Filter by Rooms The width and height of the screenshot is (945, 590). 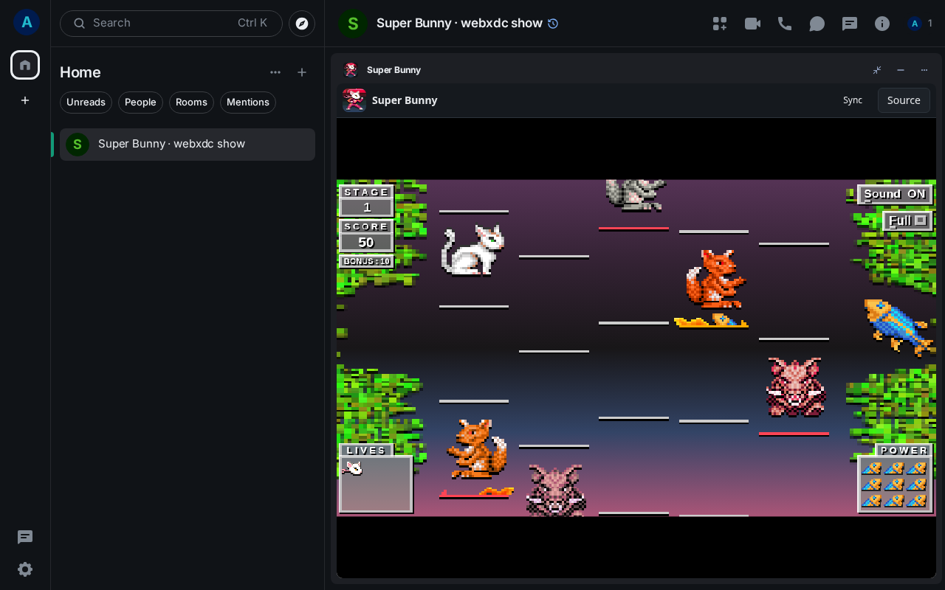click(191, 103)
